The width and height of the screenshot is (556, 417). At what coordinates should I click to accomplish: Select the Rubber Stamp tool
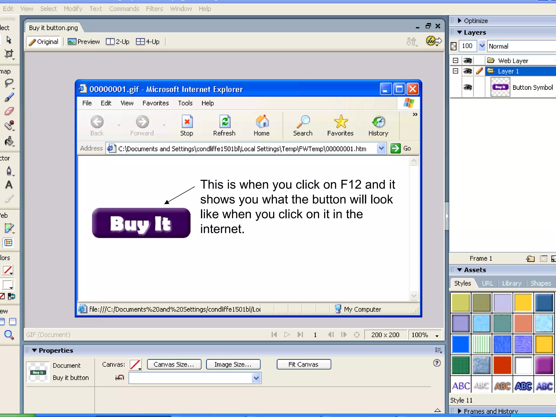(9, 126)
